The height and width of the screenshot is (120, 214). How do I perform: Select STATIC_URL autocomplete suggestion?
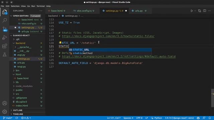click(x=110, y=50)
